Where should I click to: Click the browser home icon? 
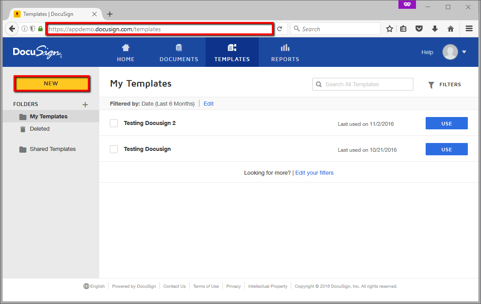[450, 29]
